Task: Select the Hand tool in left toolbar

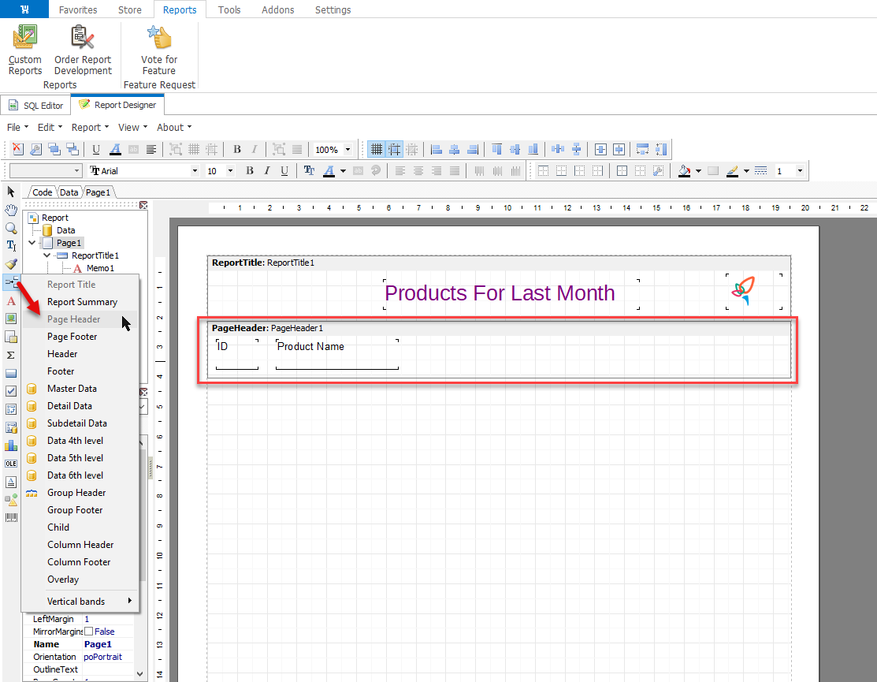Action: 11,210
